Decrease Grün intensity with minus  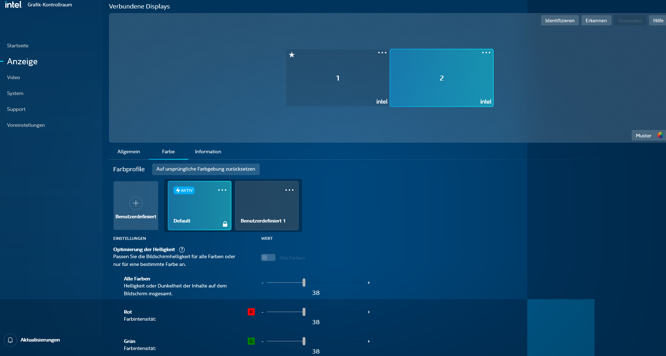pyautogui.click(x=262, y=342)
